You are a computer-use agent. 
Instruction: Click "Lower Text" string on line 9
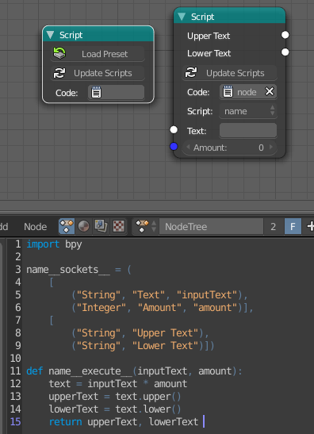click(166, 346)
